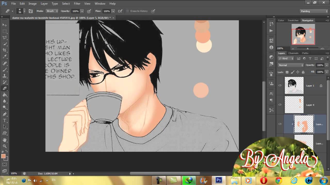Image resolution: width=330 pixels, height=185 pixels.
Task: Toggle lock position icon
Action: 298,72
